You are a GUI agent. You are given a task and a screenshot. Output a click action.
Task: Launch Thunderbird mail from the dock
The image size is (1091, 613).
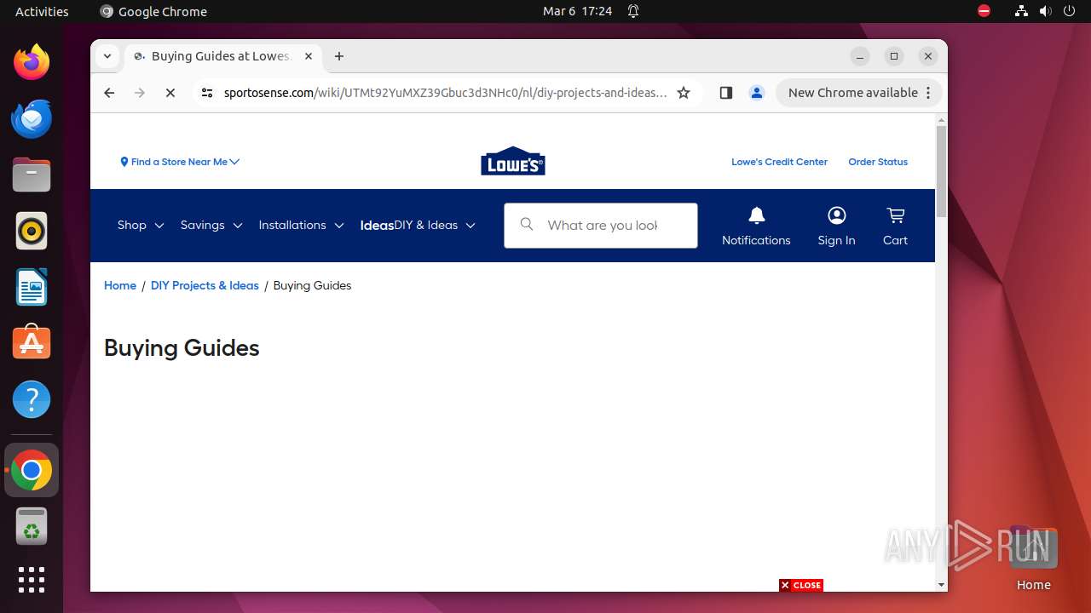[32, 118]
